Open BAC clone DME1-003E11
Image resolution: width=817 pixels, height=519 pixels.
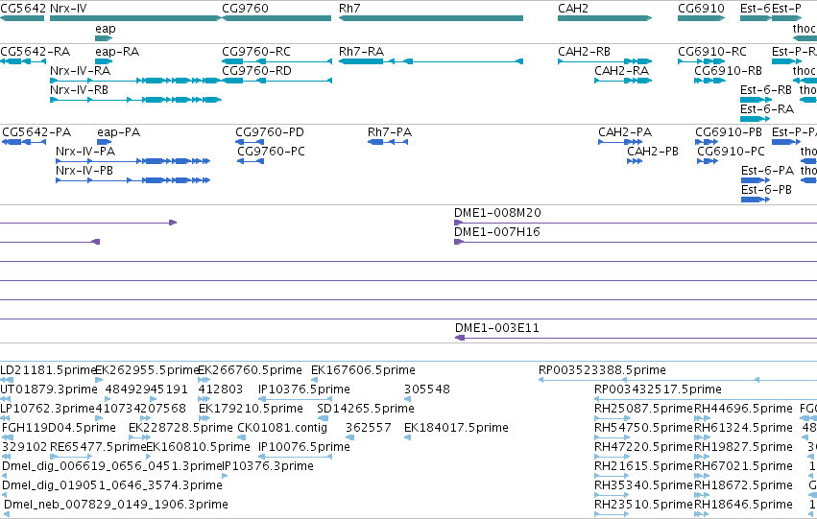tap(497, 328)
